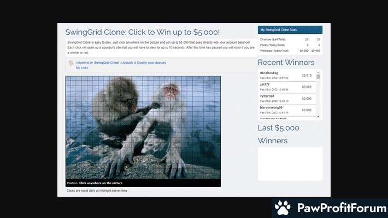Select the vytrprop8 winner row
The image size is (388, 218).
287,99
